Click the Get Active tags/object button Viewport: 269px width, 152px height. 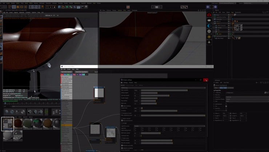click(81, 72)
